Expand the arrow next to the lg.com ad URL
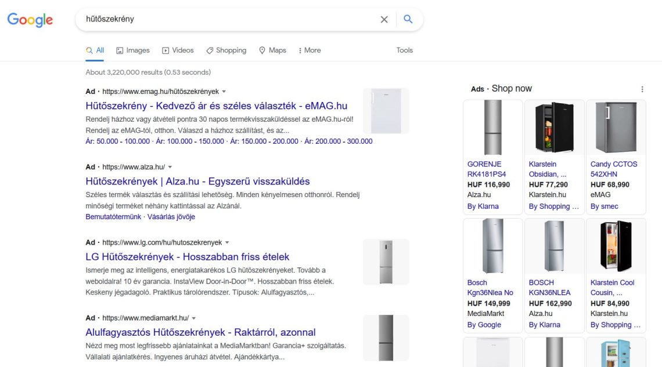This screenshot has width=662, height=367. (x=227, y=243)
